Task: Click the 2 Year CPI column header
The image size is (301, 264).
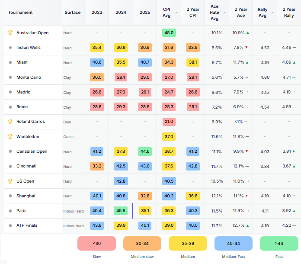Action: tap(193, 12)
